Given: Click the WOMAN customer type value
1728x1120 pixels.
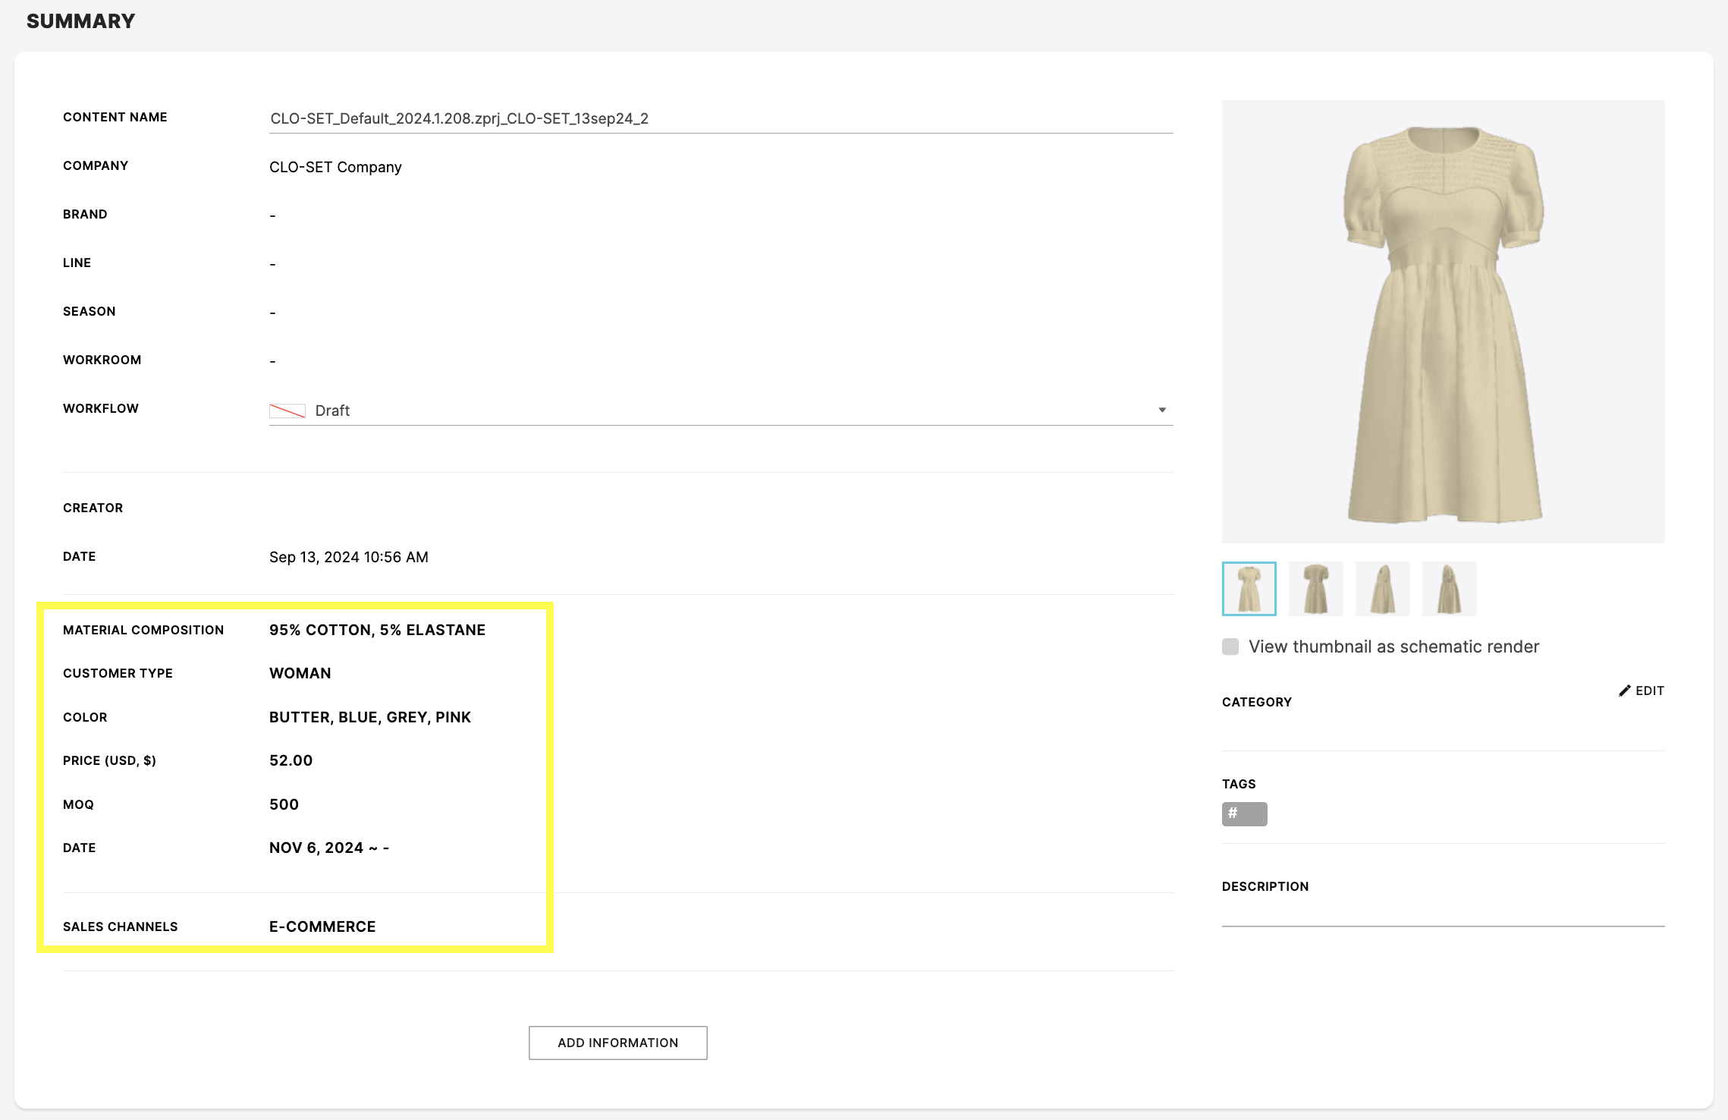Looking at the screenshot, I should coord(300,673).
